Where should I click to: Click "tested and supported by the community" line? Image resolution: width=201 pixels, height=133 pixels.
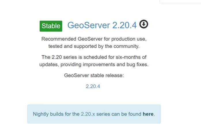(x=94, y=46)
